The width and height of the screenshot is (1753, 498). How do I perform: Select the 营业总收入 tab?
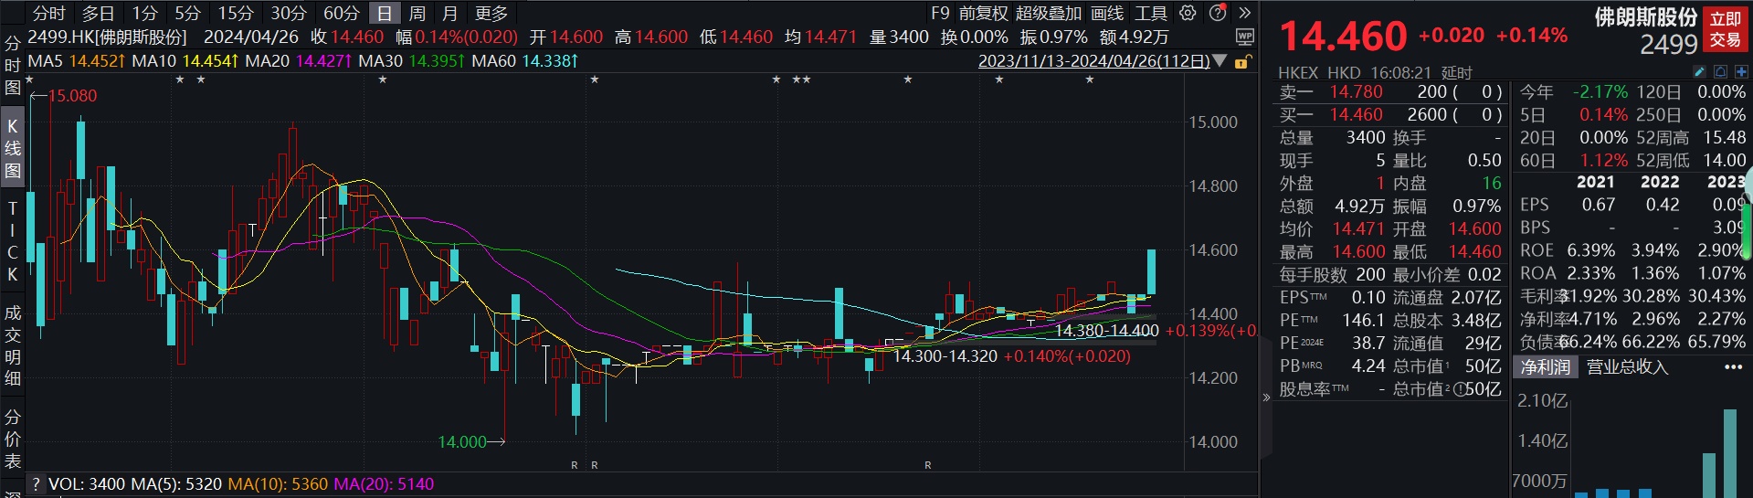[x=1627, y=366]
